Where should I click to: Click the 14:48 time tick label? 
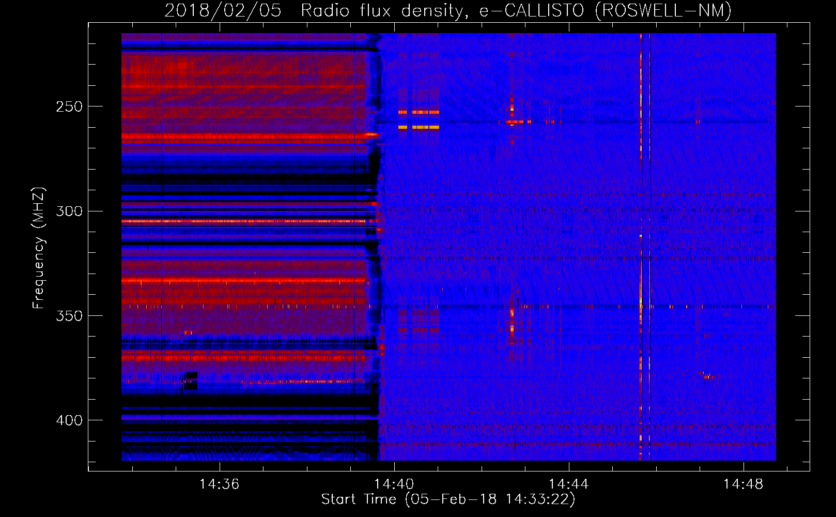coord(743,484)
